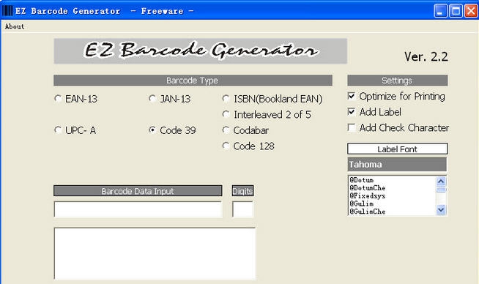The image size is (479, 284).
Task: Disable Optimize for Printing checkbox
Action: pyautogui.click(x=352, y=96)
